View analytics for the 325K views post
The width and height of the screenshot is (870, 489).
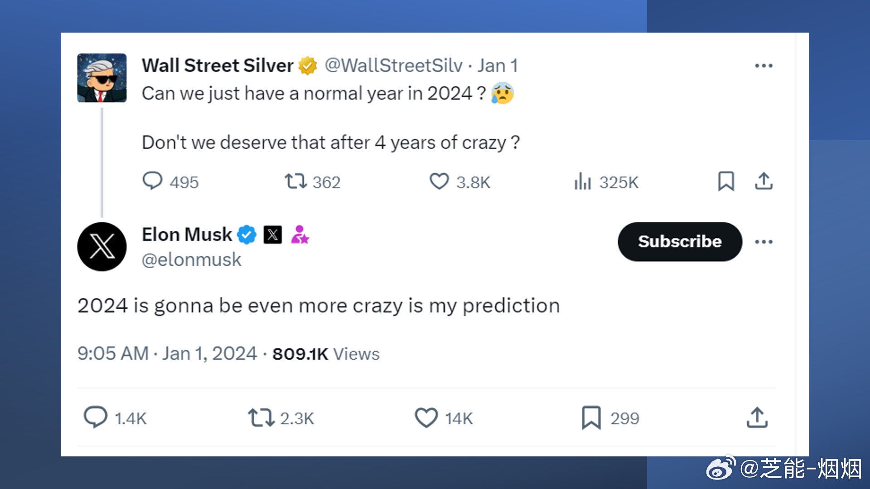pyautogui.click(x=583, y=182)
